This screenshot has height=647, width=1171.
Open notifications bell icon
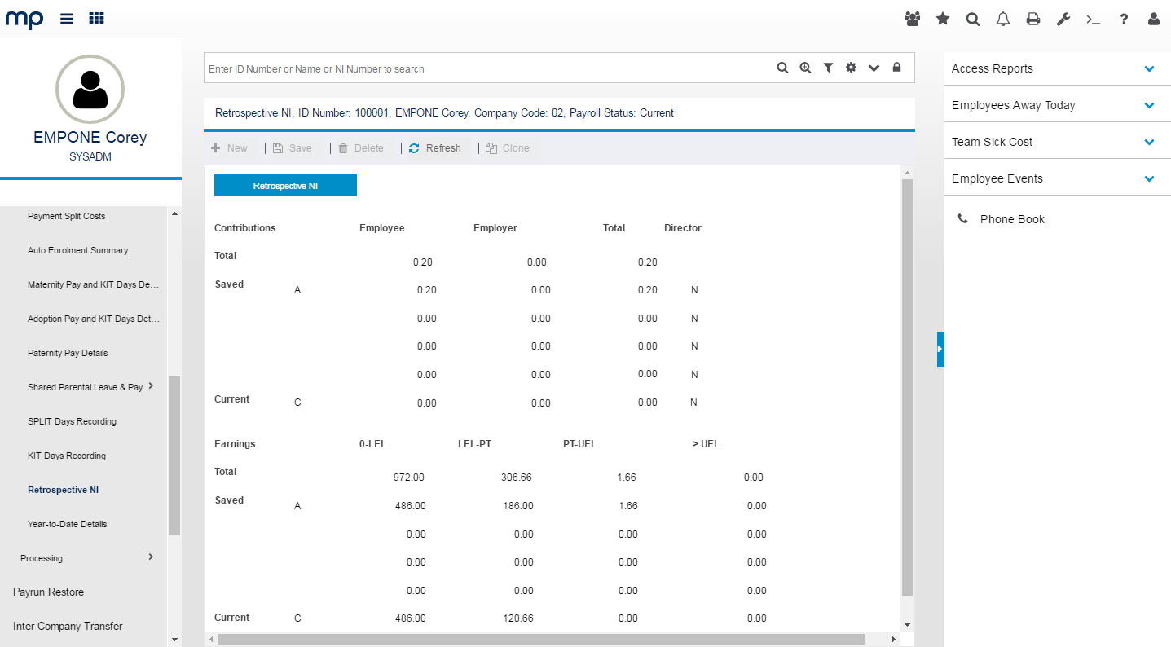click(1003, 20)
